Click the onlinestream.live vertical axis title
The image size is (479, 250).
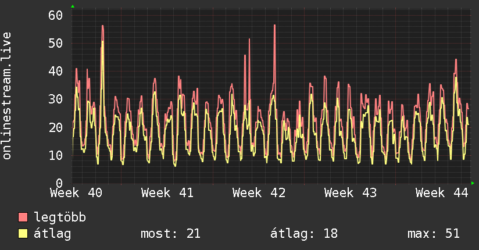coord(6,96)
